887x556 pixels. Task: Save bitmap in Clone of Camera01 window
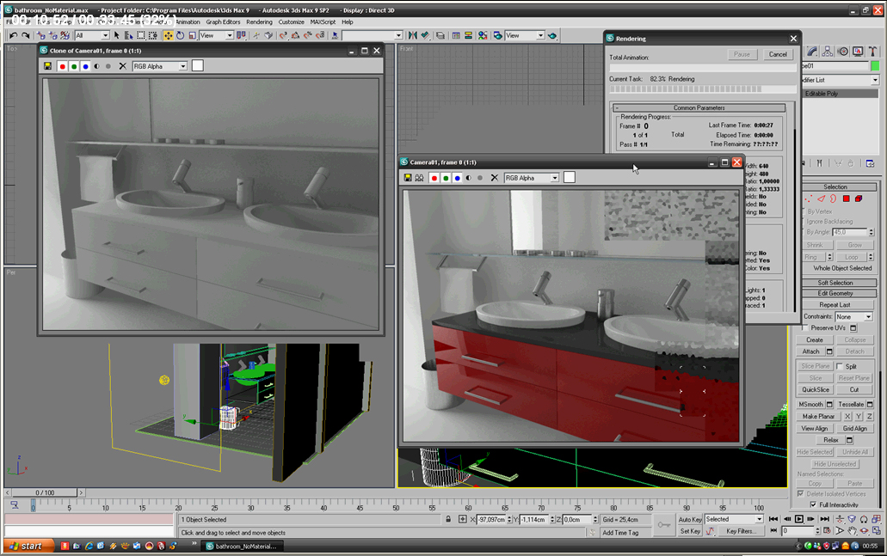coord(47,66)
